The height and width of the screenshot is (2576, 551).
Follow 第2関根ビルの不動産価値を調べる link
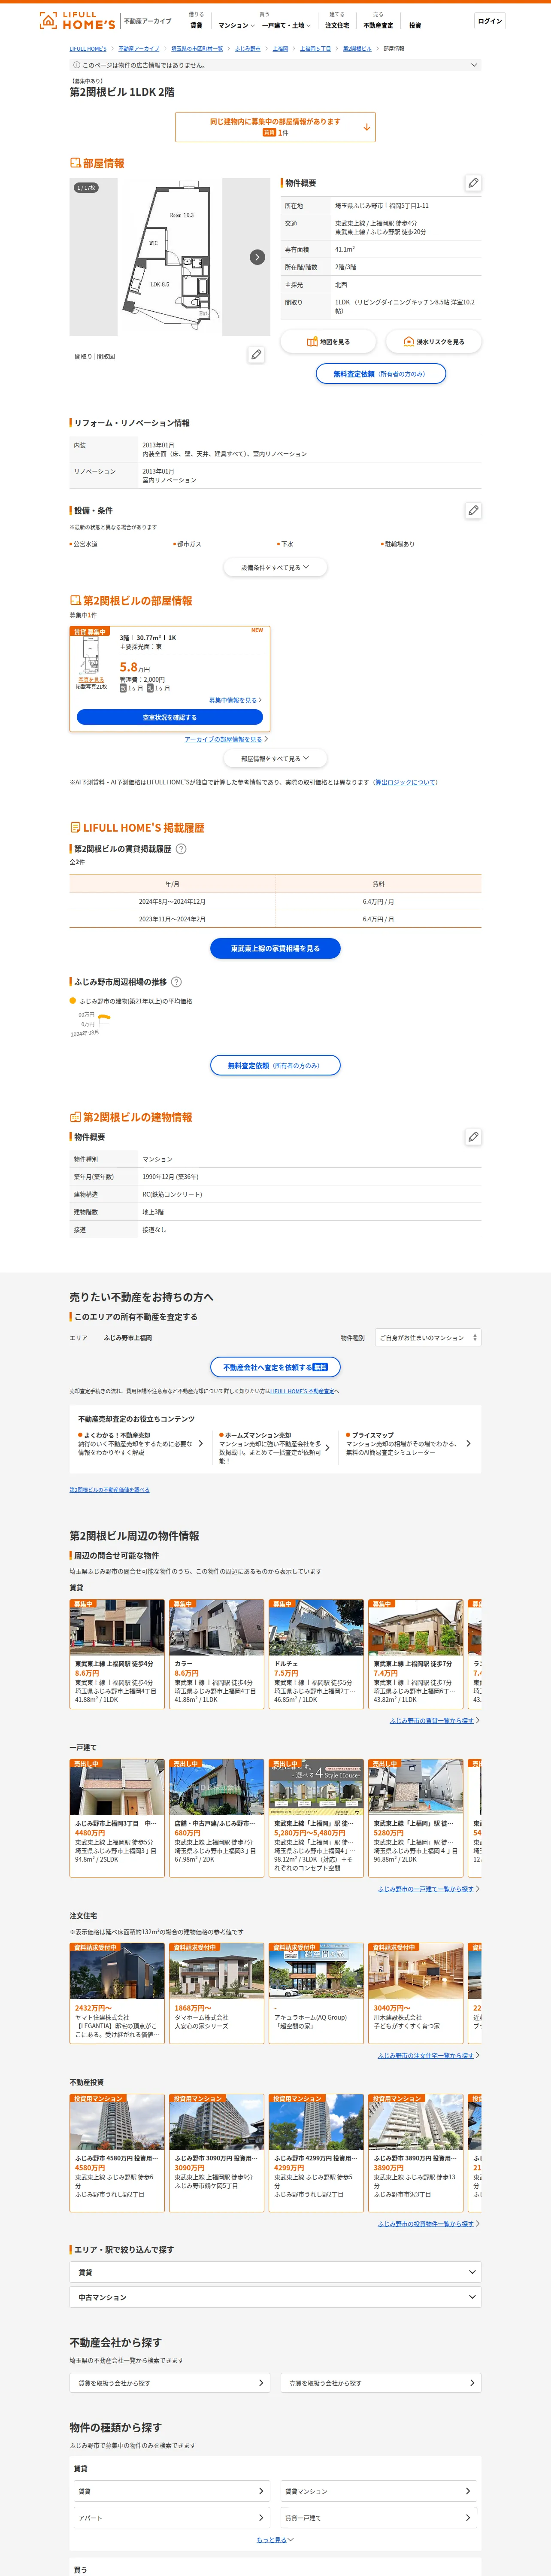(x=109, y=1490)
